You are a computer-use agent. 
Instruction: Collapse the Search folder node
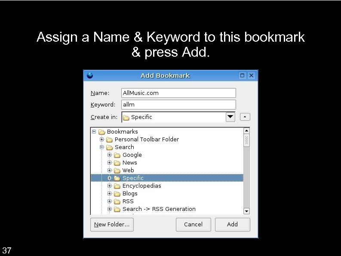(101, 147)
